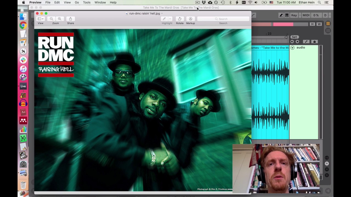Click the Set locator button in Ableton

(x=294, y=37)
